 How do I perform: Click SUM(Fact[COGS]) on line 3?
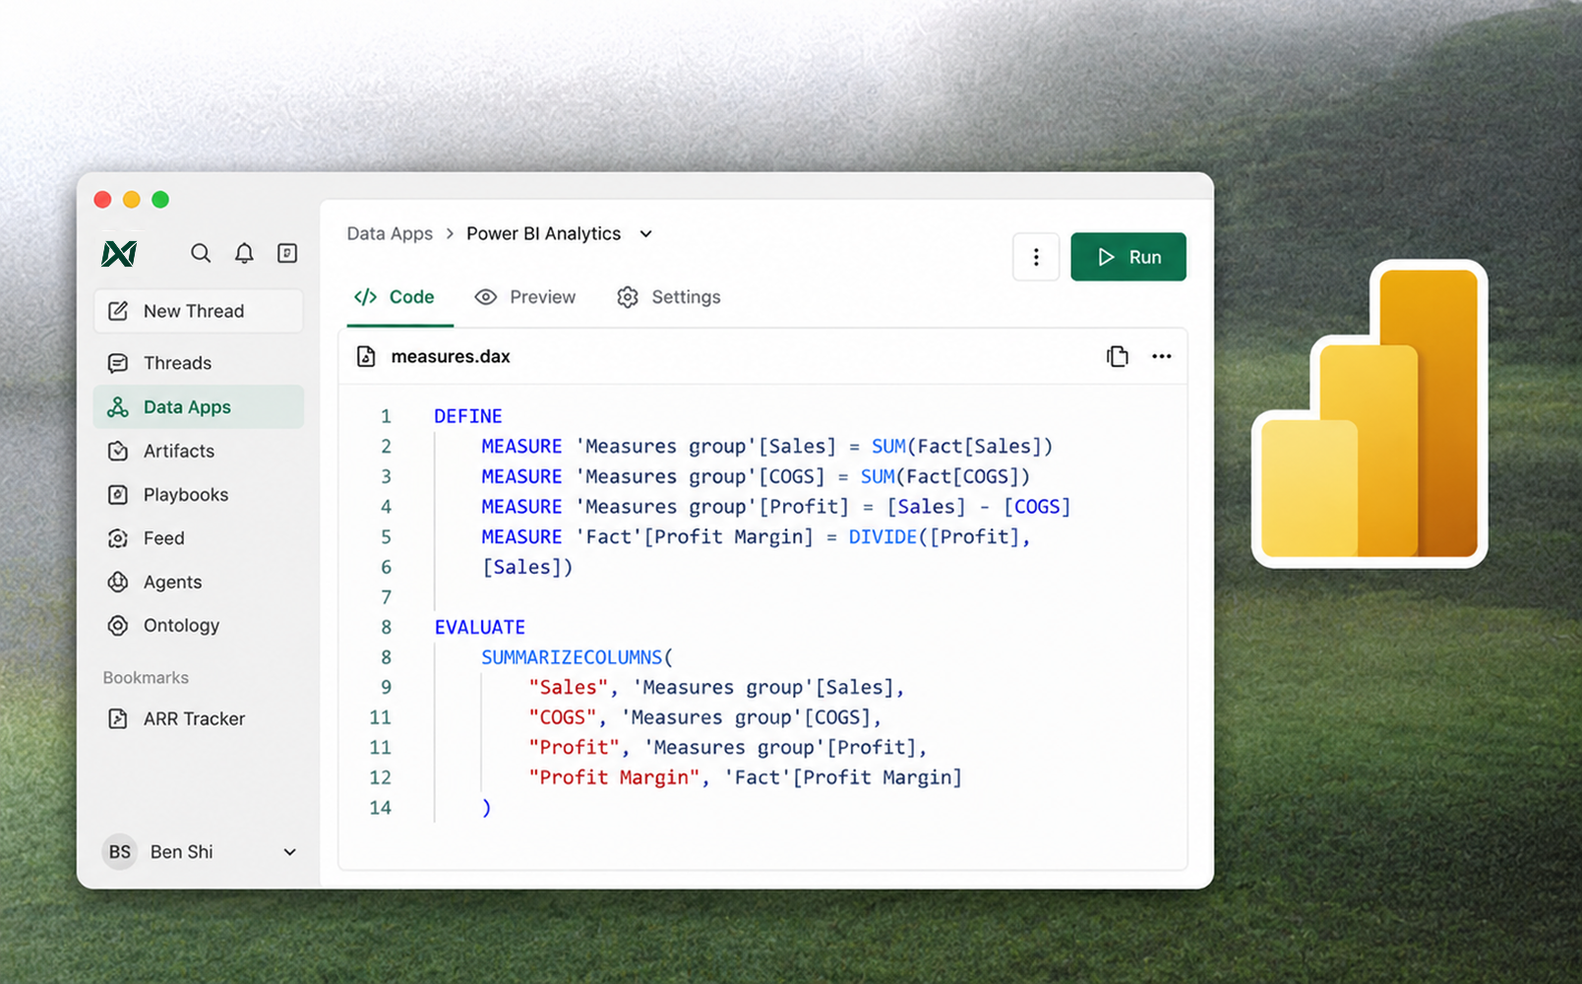click(945, 477)
